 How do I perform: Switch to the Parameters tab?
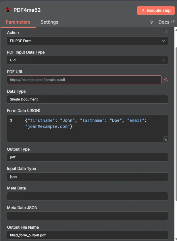18,22
